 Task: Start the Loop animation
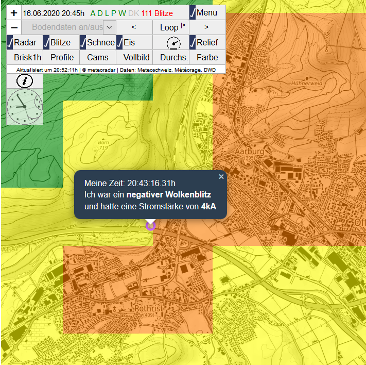pyautogui.click(x=170, y=27)
